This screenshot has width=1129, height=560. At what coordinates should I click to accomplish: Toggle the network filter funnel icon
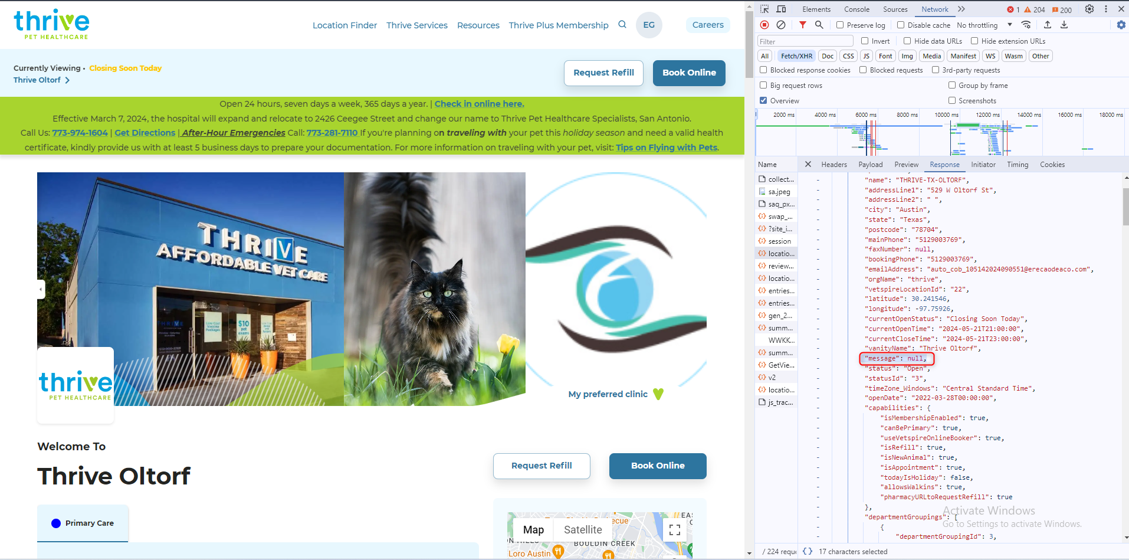coord(803,25)
